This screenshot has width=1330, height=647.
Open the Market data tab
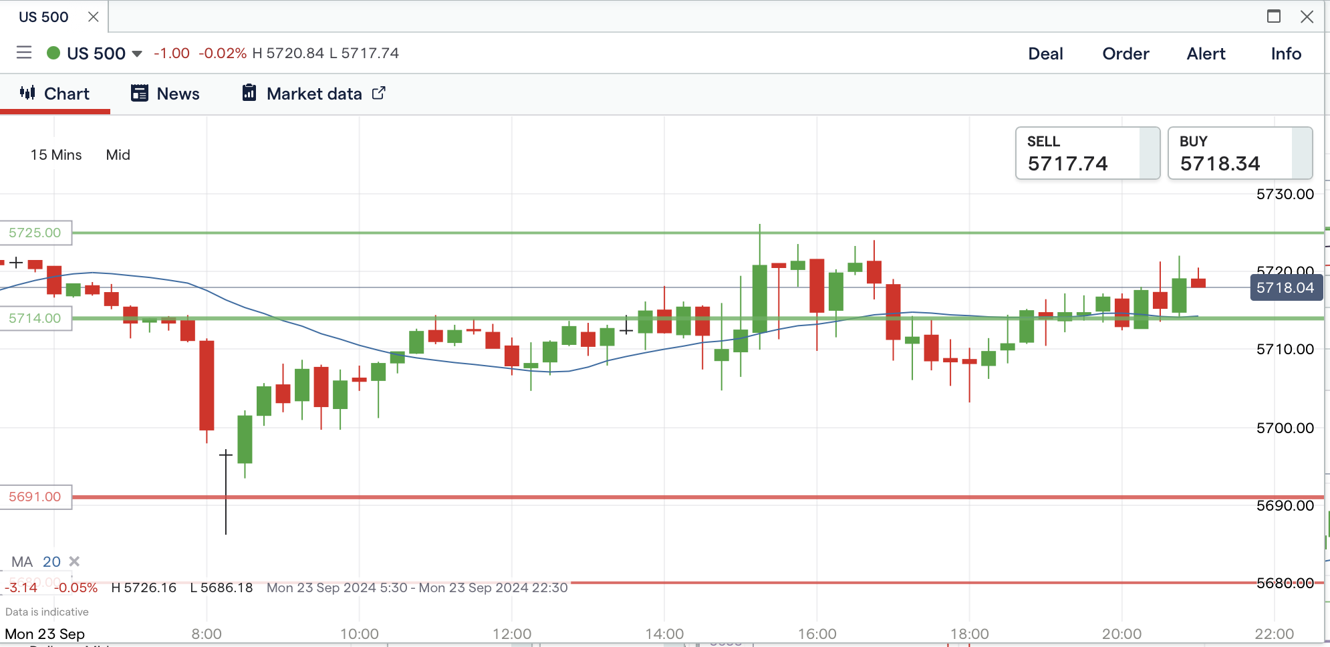click(x=313, y=94)
